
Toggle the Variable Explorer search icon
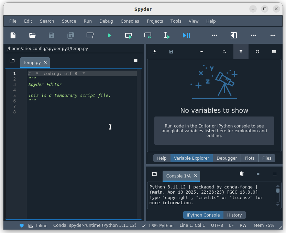[x=224, y=52]
